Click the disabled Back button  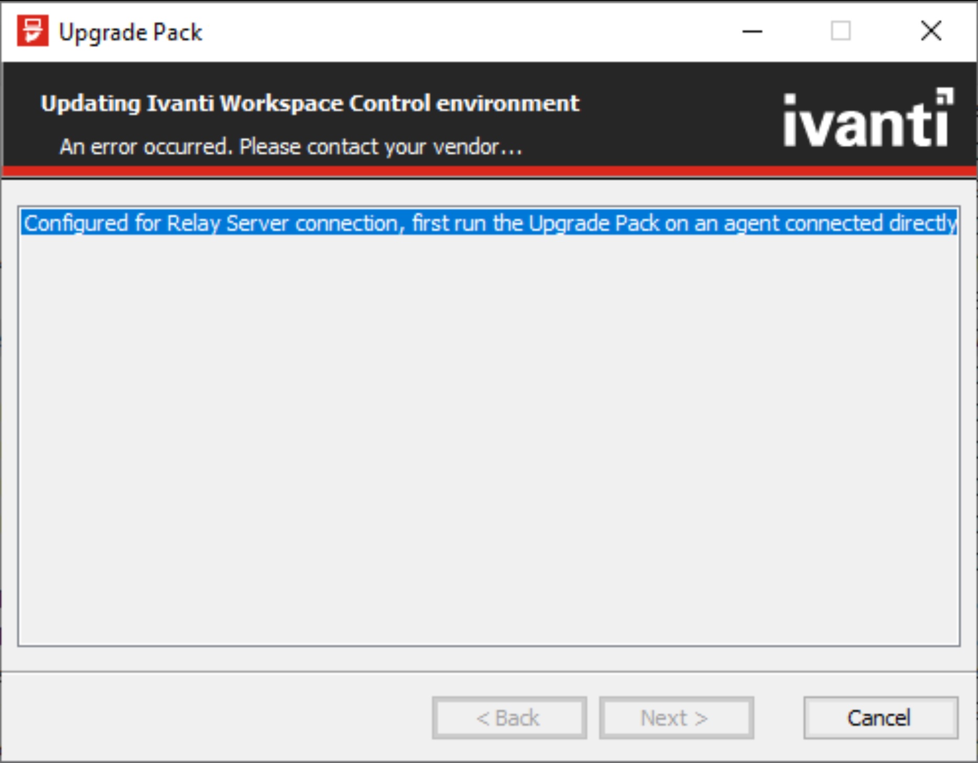[509, 717]
